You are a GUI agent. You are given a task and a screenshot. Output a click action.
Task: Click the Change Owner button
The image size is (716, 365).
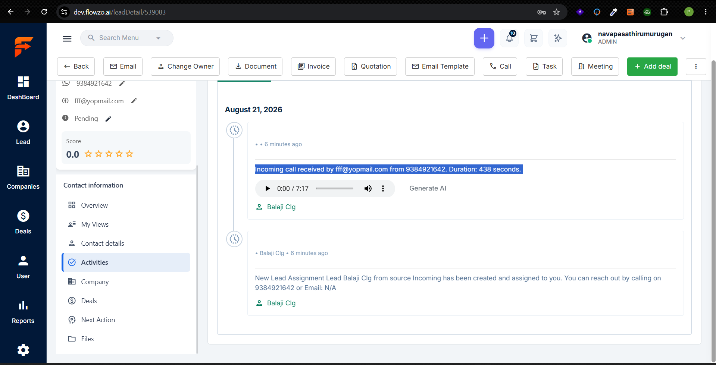click(185, 66)
